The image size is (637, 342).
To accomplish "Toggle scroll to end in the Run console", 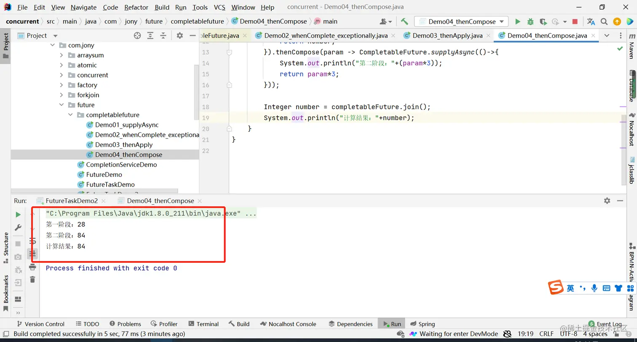I will pos(32,254).
